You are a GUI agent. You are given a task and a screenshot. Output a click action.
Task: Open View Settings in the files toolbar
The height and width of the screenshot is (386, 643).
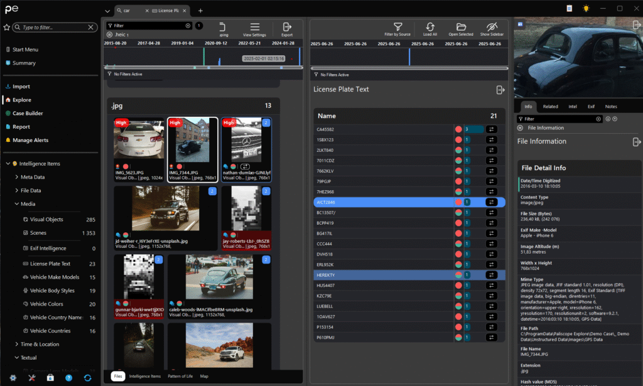(254, 27)
